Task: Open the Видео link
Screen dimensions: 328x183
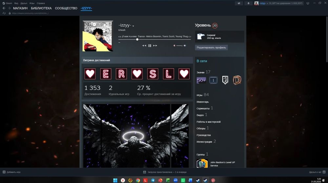Action: [x=200, y=115]
